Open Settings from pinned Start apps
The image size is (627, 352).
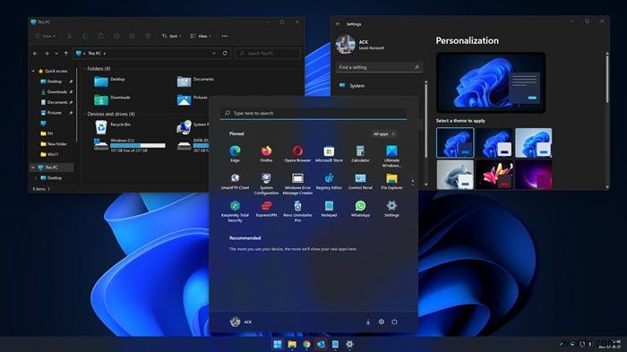[x=391, y=209]
